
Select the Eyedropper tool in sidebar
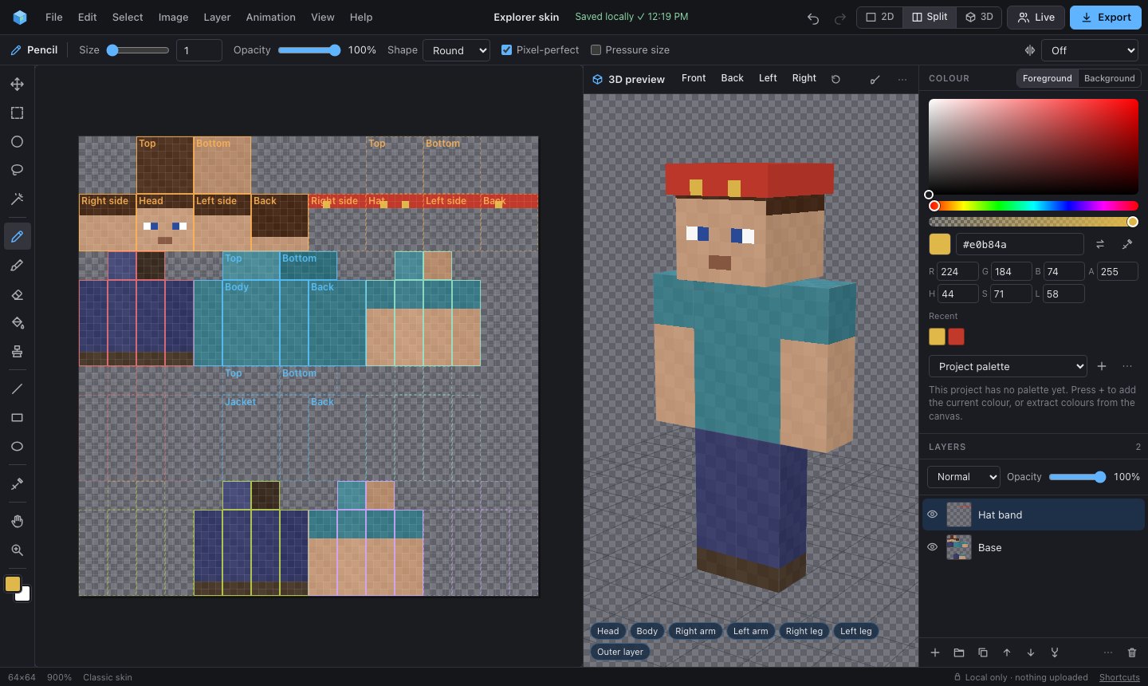coord(17,483)
